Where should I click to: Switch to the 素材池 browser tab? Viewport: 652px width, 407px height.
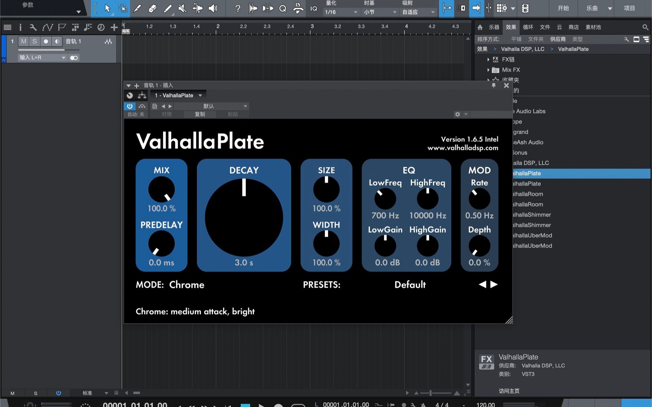point(593,27)
